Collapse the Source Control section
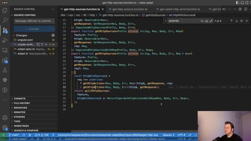This screenshot has width=251, height=141. coord(12,15)
